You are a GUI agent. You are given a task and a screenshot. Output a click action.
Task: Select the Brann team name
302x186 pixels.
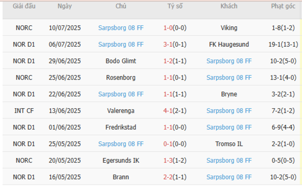[121, 177]
